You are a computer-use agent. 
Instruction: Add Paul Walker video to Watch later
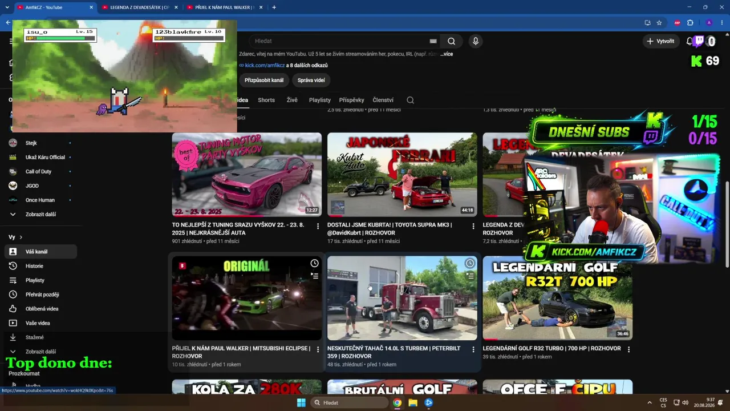point(314,263)
